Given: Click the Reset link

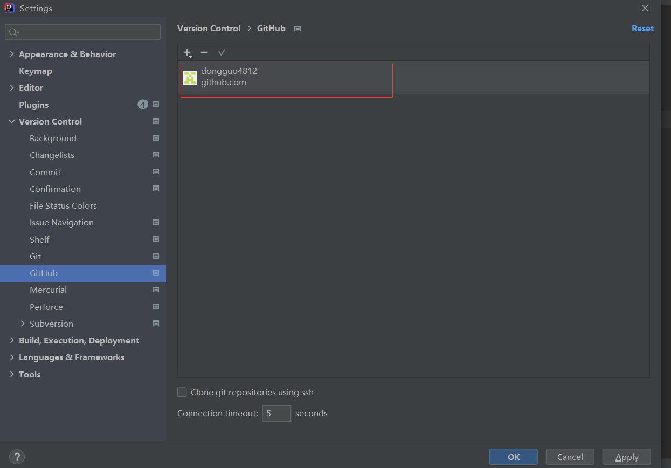Looking at the screenshot, I should [x=642, y=29].
